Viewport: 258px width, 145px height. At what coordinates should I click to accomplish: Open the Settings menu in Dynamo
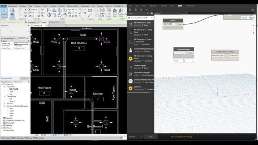163,6
